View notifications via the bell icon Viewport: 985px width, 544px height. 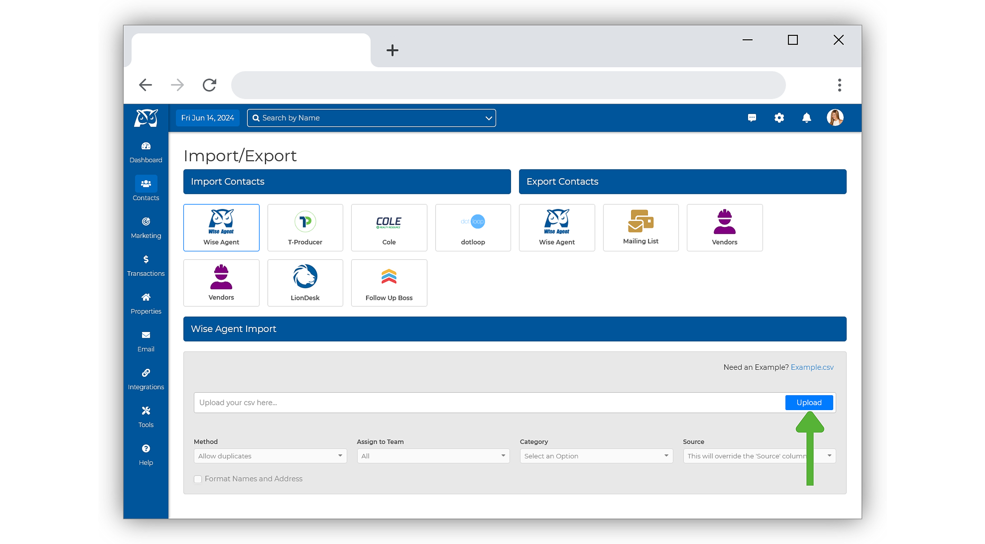point(806,118)
